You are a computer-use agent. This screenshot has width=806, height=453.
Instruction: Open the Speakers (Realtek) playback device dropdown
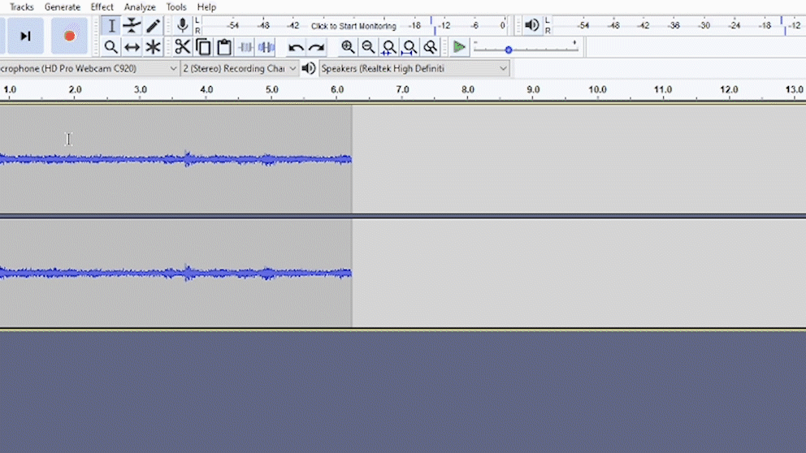tap(414, 68)
